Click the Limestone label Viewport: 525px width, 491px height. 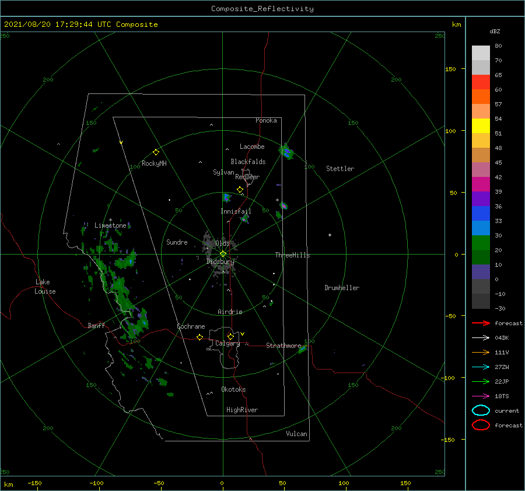tap(110, 225)
